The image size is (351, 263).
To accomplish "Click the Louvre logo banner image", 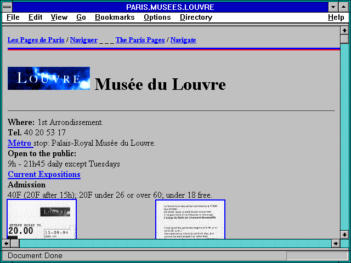I will click(x=49, y=78).
